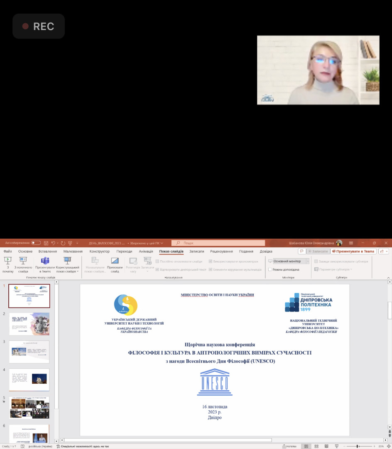Screen dimensions: 392x449
Task: Switch to Рецензування tab
Action: point(221,251)
